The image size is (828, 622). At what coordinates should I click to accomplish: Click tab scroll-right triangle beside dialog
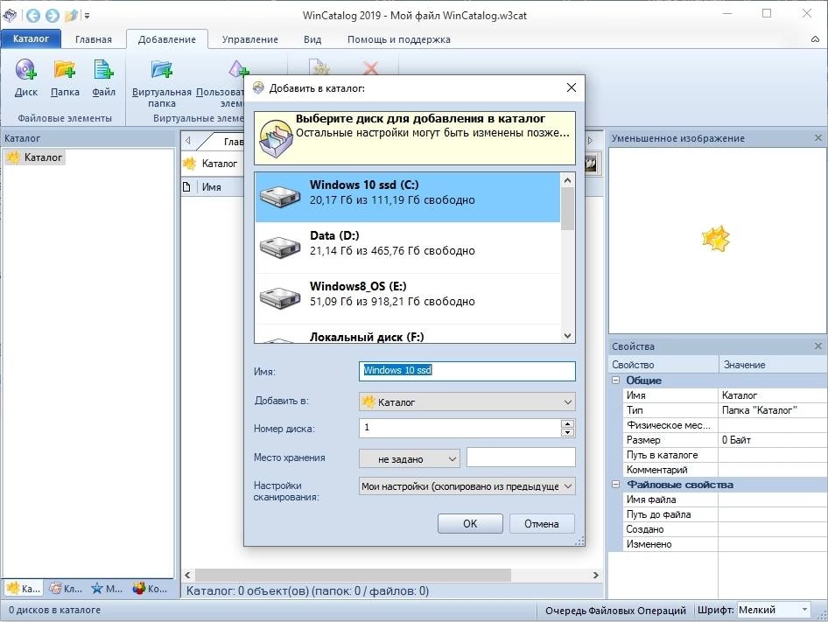click(x=591, y=141)
